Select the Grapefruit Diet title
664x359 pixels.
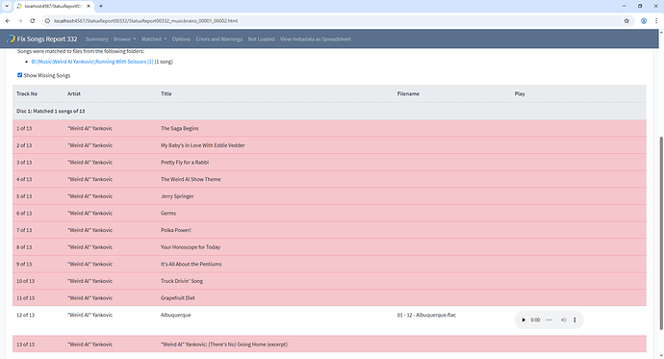coord(178,297)
